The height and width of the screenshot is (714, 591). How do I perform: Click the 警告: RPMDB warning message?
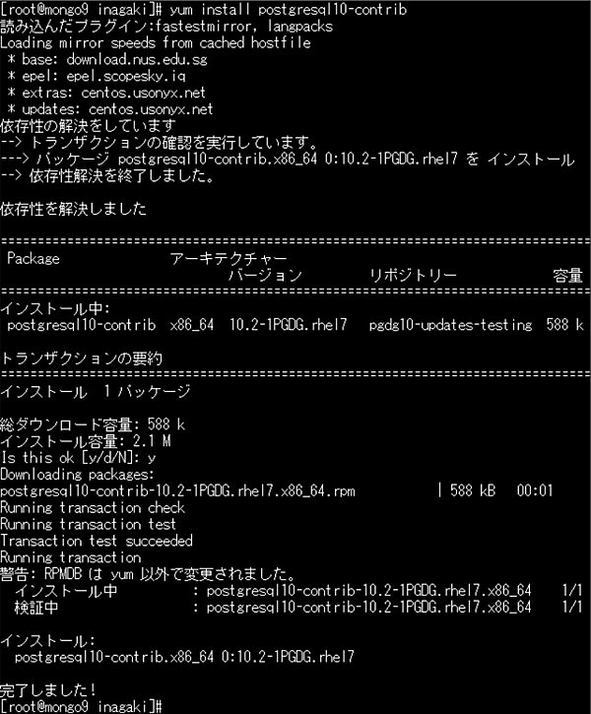(x=149, y=574)
